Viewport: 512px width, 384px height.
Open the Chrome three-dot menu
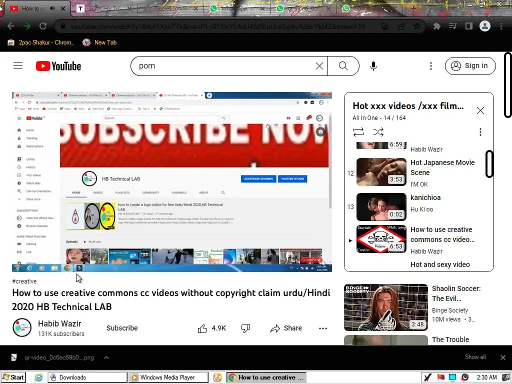501,26
